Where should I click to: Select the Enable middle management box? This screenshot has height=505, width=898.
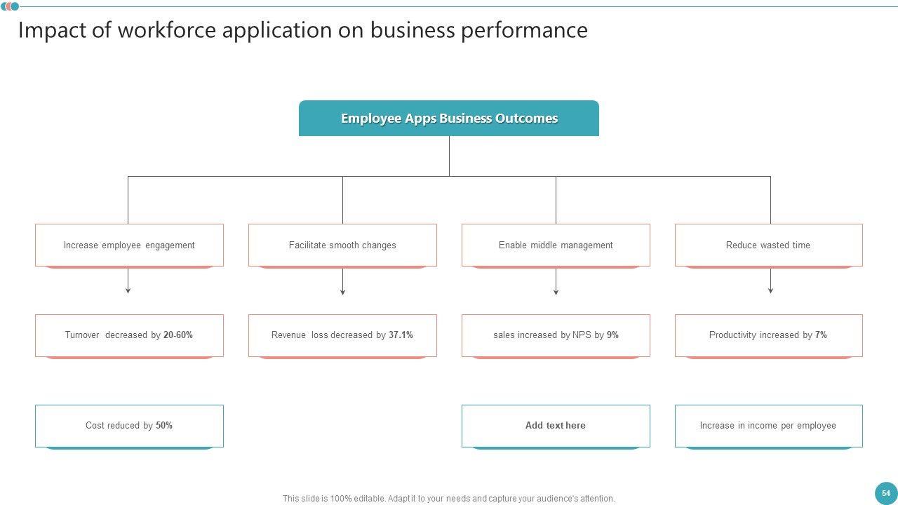[556, 245]
